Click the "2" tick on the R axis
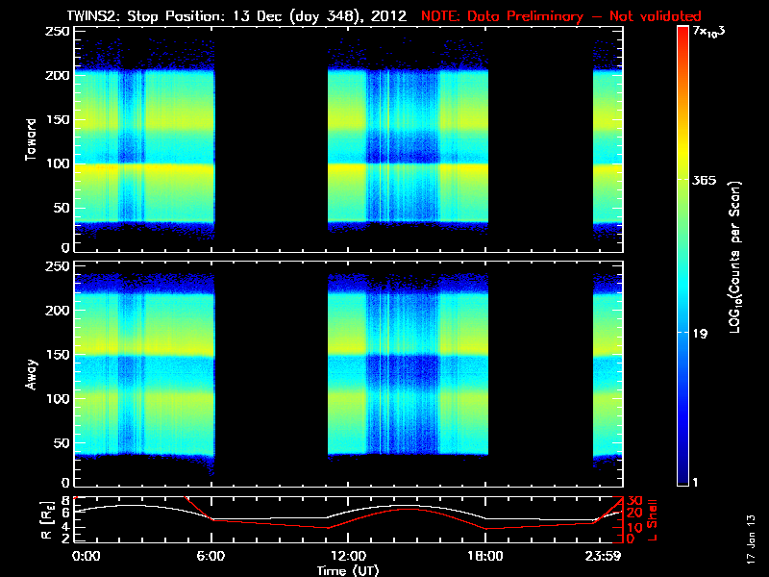769x577 pixels. (66, 539)
